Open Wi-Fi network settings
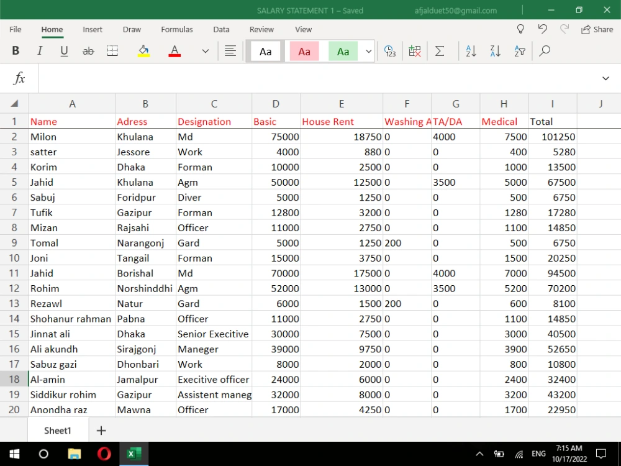 point(519,454)
